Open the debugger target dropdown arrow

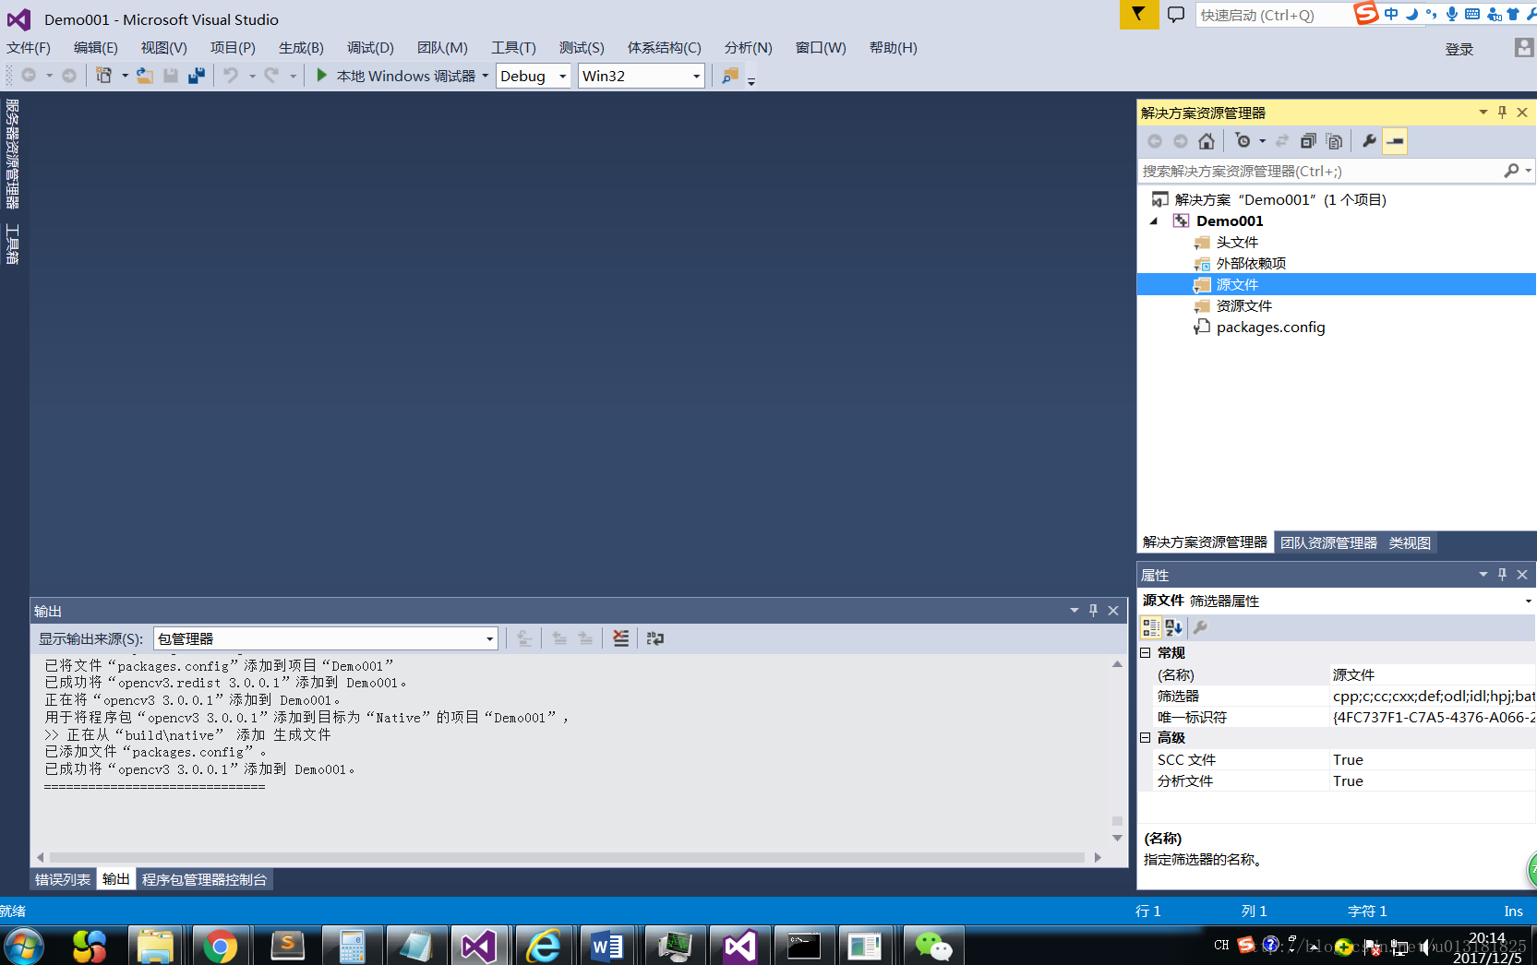485,76
